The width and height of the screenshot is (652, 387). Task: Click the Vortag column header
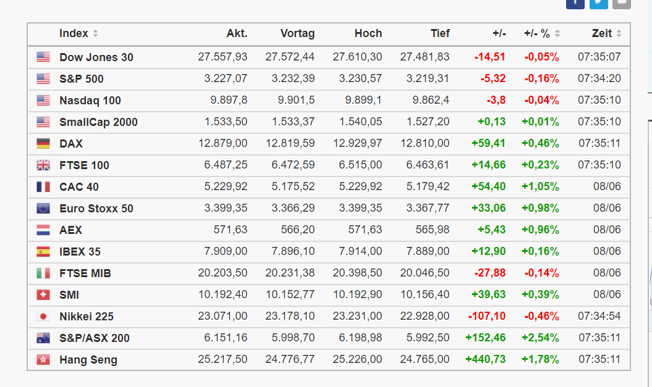coord(297,34)
